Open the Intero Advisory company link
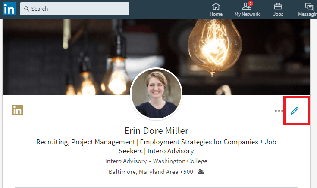Screen dimensions: 317x188 click(126, 161)
